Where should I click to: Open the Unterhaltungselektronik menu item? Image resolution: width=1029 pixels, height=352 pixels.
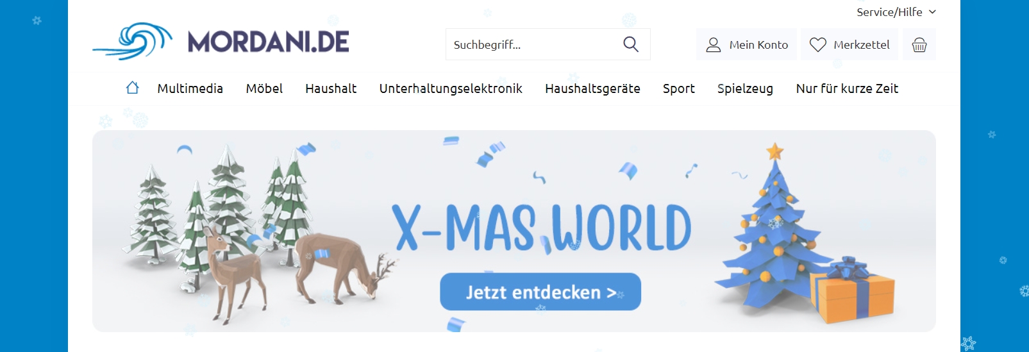pyautogui.click(x=451, y=88)
